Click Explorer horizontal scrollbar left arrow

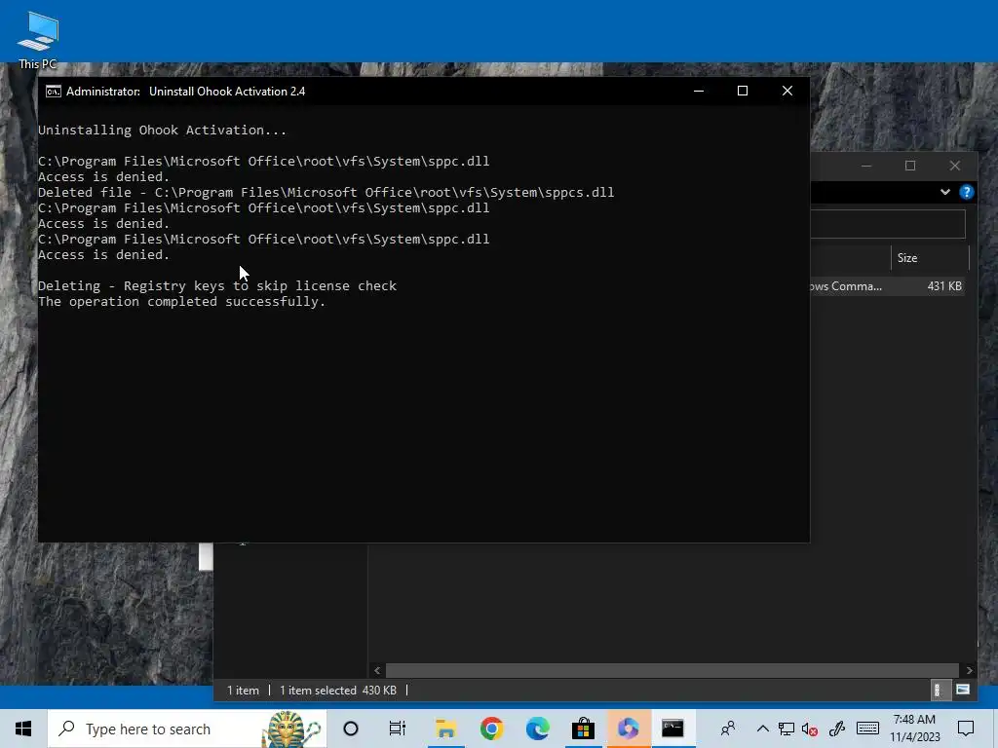[377, 670]
